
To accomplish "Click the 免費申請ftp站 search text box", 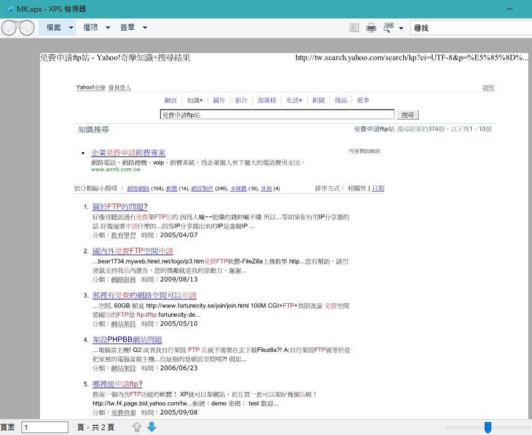I will [277, 115].
